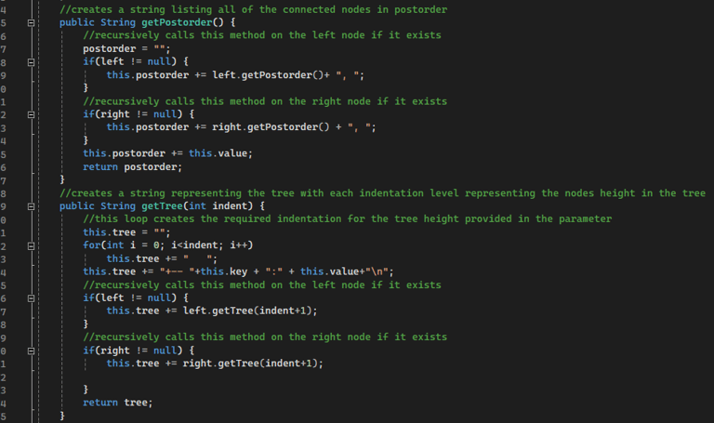
Task: Collapse the if(right != null) block in getPostorder
Action: (x=31, y=114)
